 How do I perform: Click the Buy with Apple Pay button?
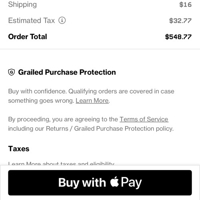(x=100, y=183)
